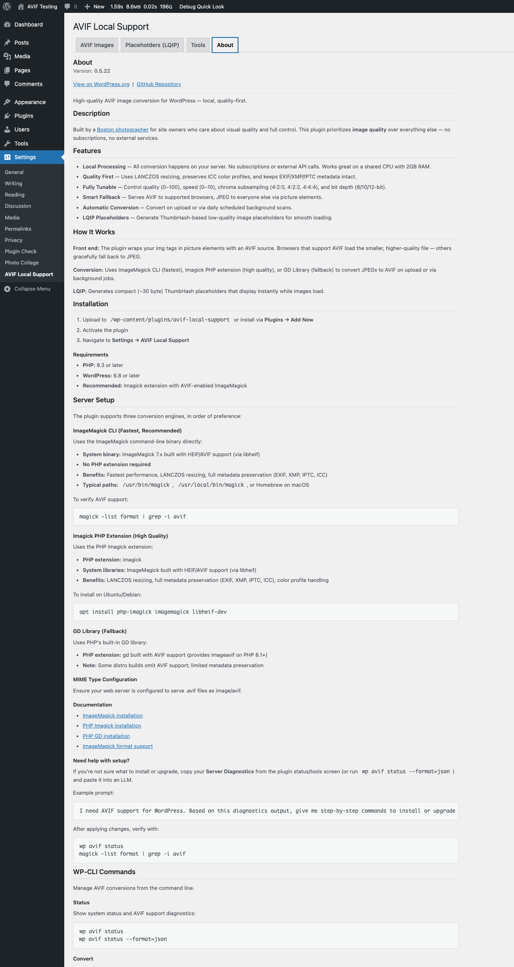514x967 pixels.
Task: Select the Tools tab in plugin settings
Action: pyautogui.click(x=198, y=45)
